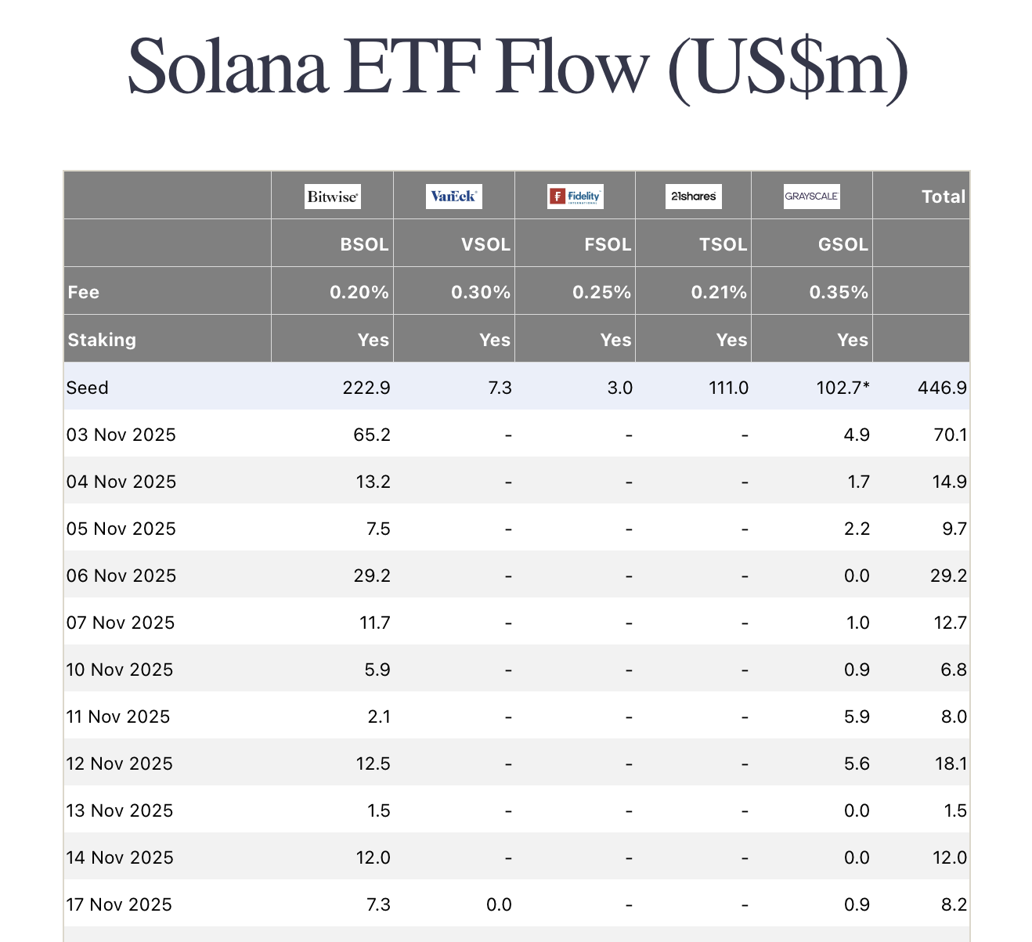Click the Solana ETF Flow title
This screenshot has height=942, width=1032.
tap(518, 68)
